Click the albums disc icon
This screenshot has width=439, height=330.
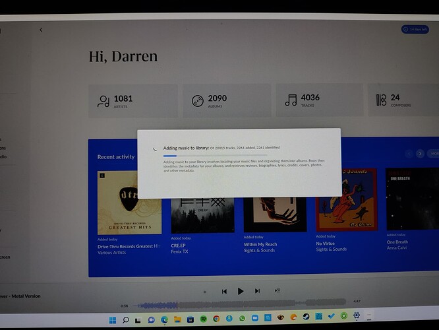pyautogui.click(x=197, y=101)
